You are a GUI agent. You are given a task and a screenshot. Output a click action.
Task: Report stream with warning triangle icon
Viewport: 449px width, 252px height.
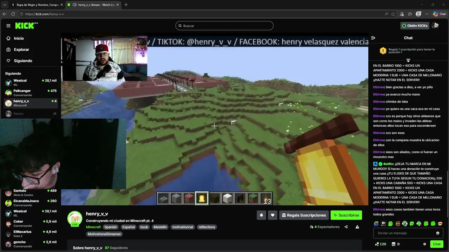[x=357, y=227]
